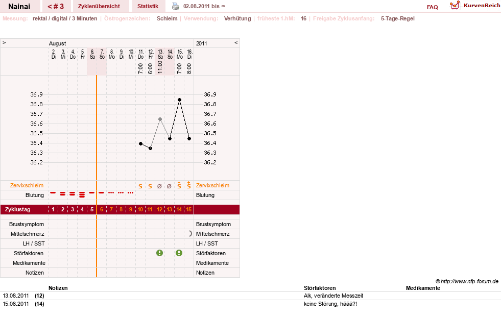This screenshot has width=501, height=318.
Task: Click the green Störfaktoren icon on cycle day 14
Action: (x=179, y=253)
